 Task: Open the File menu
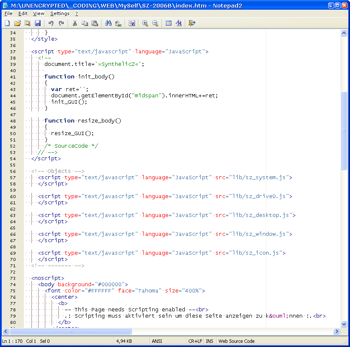tap(8, 13)
